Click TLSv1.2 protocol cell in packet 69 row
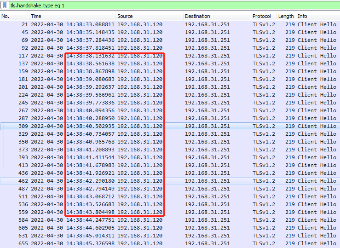 264,40
